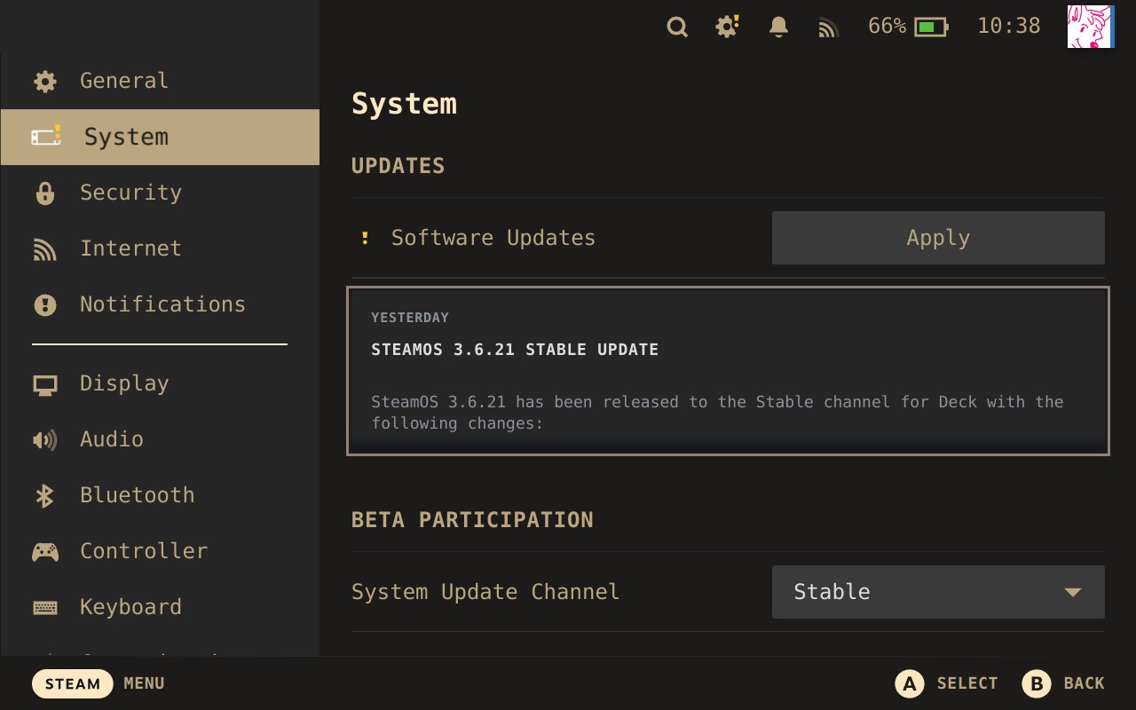
Task: Open the user profile avatar
Action: (1090, 27)
